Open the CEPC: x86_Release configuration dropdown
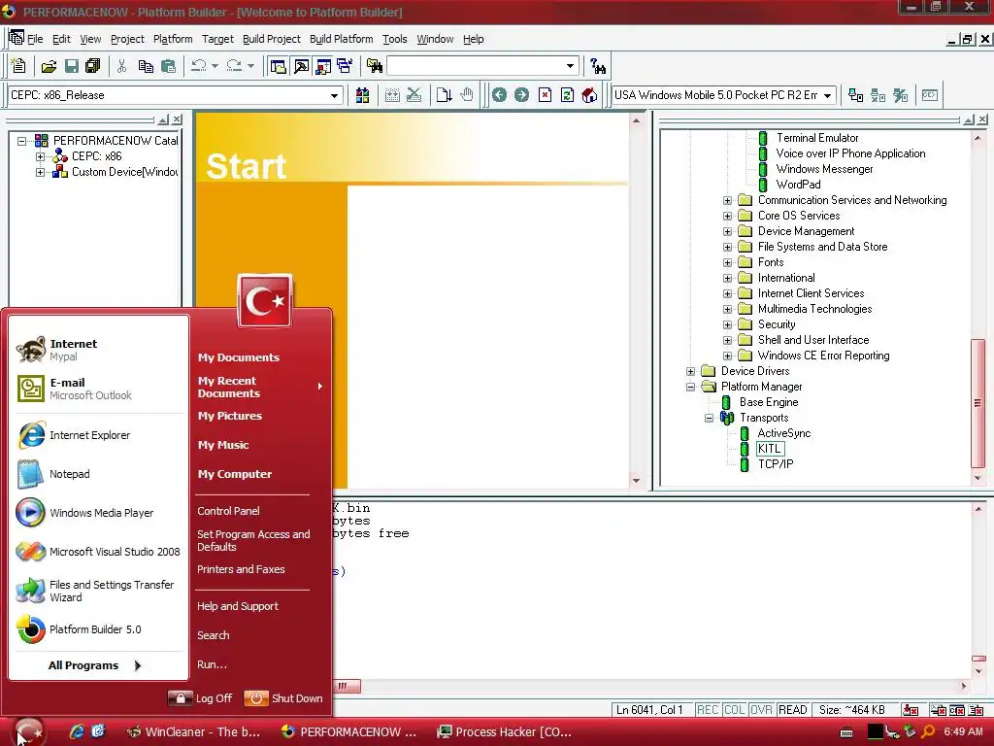994x746 pixels. [x=334, y=95]
